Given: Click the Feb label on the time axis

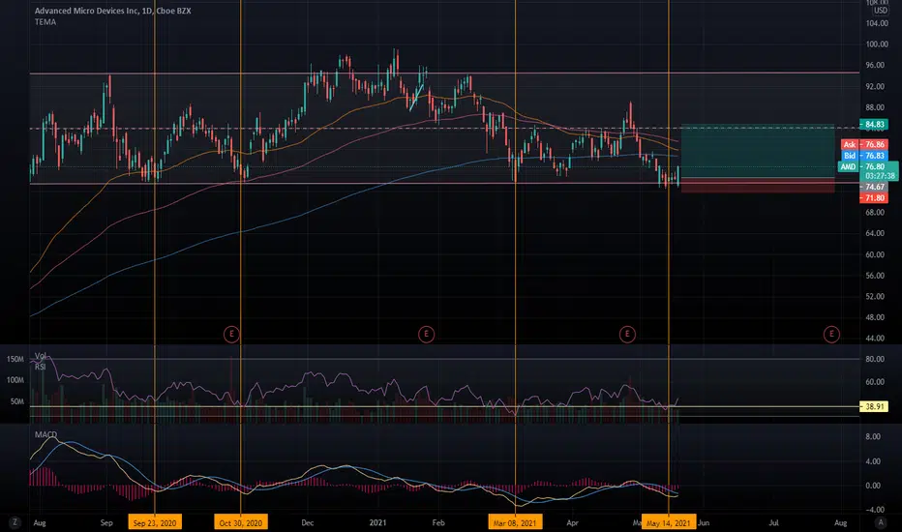Looking at the screenshot, I should point(438,522).
